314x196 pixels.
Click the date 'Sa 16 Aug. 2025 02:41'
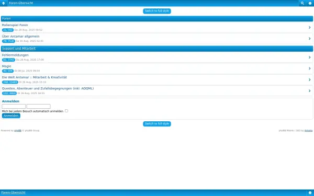30,41
